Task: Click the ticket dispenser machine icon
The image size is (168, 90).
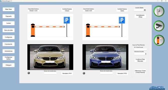Action: pyautogui.click(x=159, y=11)
